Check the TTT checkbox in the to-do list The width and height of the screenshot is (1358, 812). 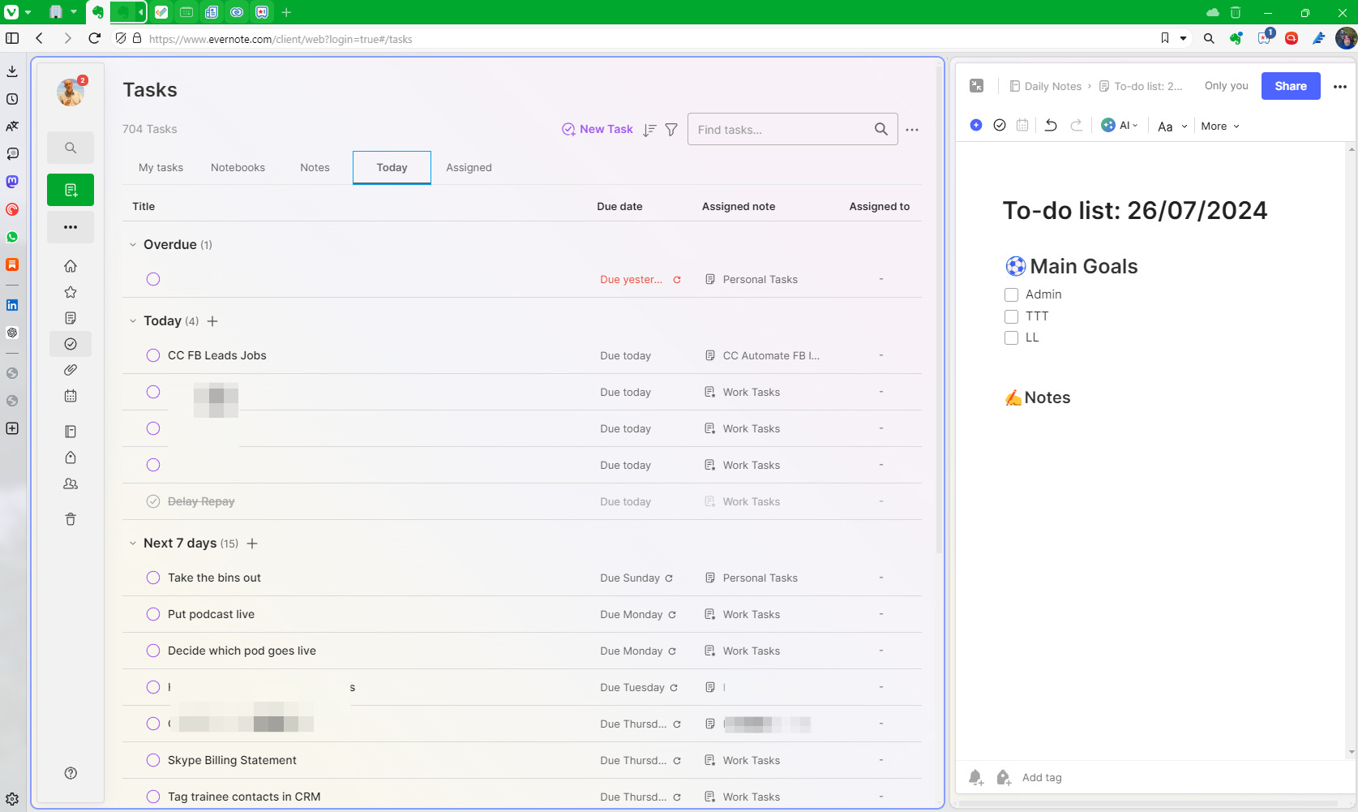click(1011, 316)
